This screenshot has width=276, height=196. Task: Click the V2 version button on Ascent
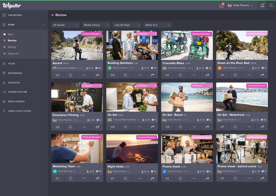click(57, 75)
